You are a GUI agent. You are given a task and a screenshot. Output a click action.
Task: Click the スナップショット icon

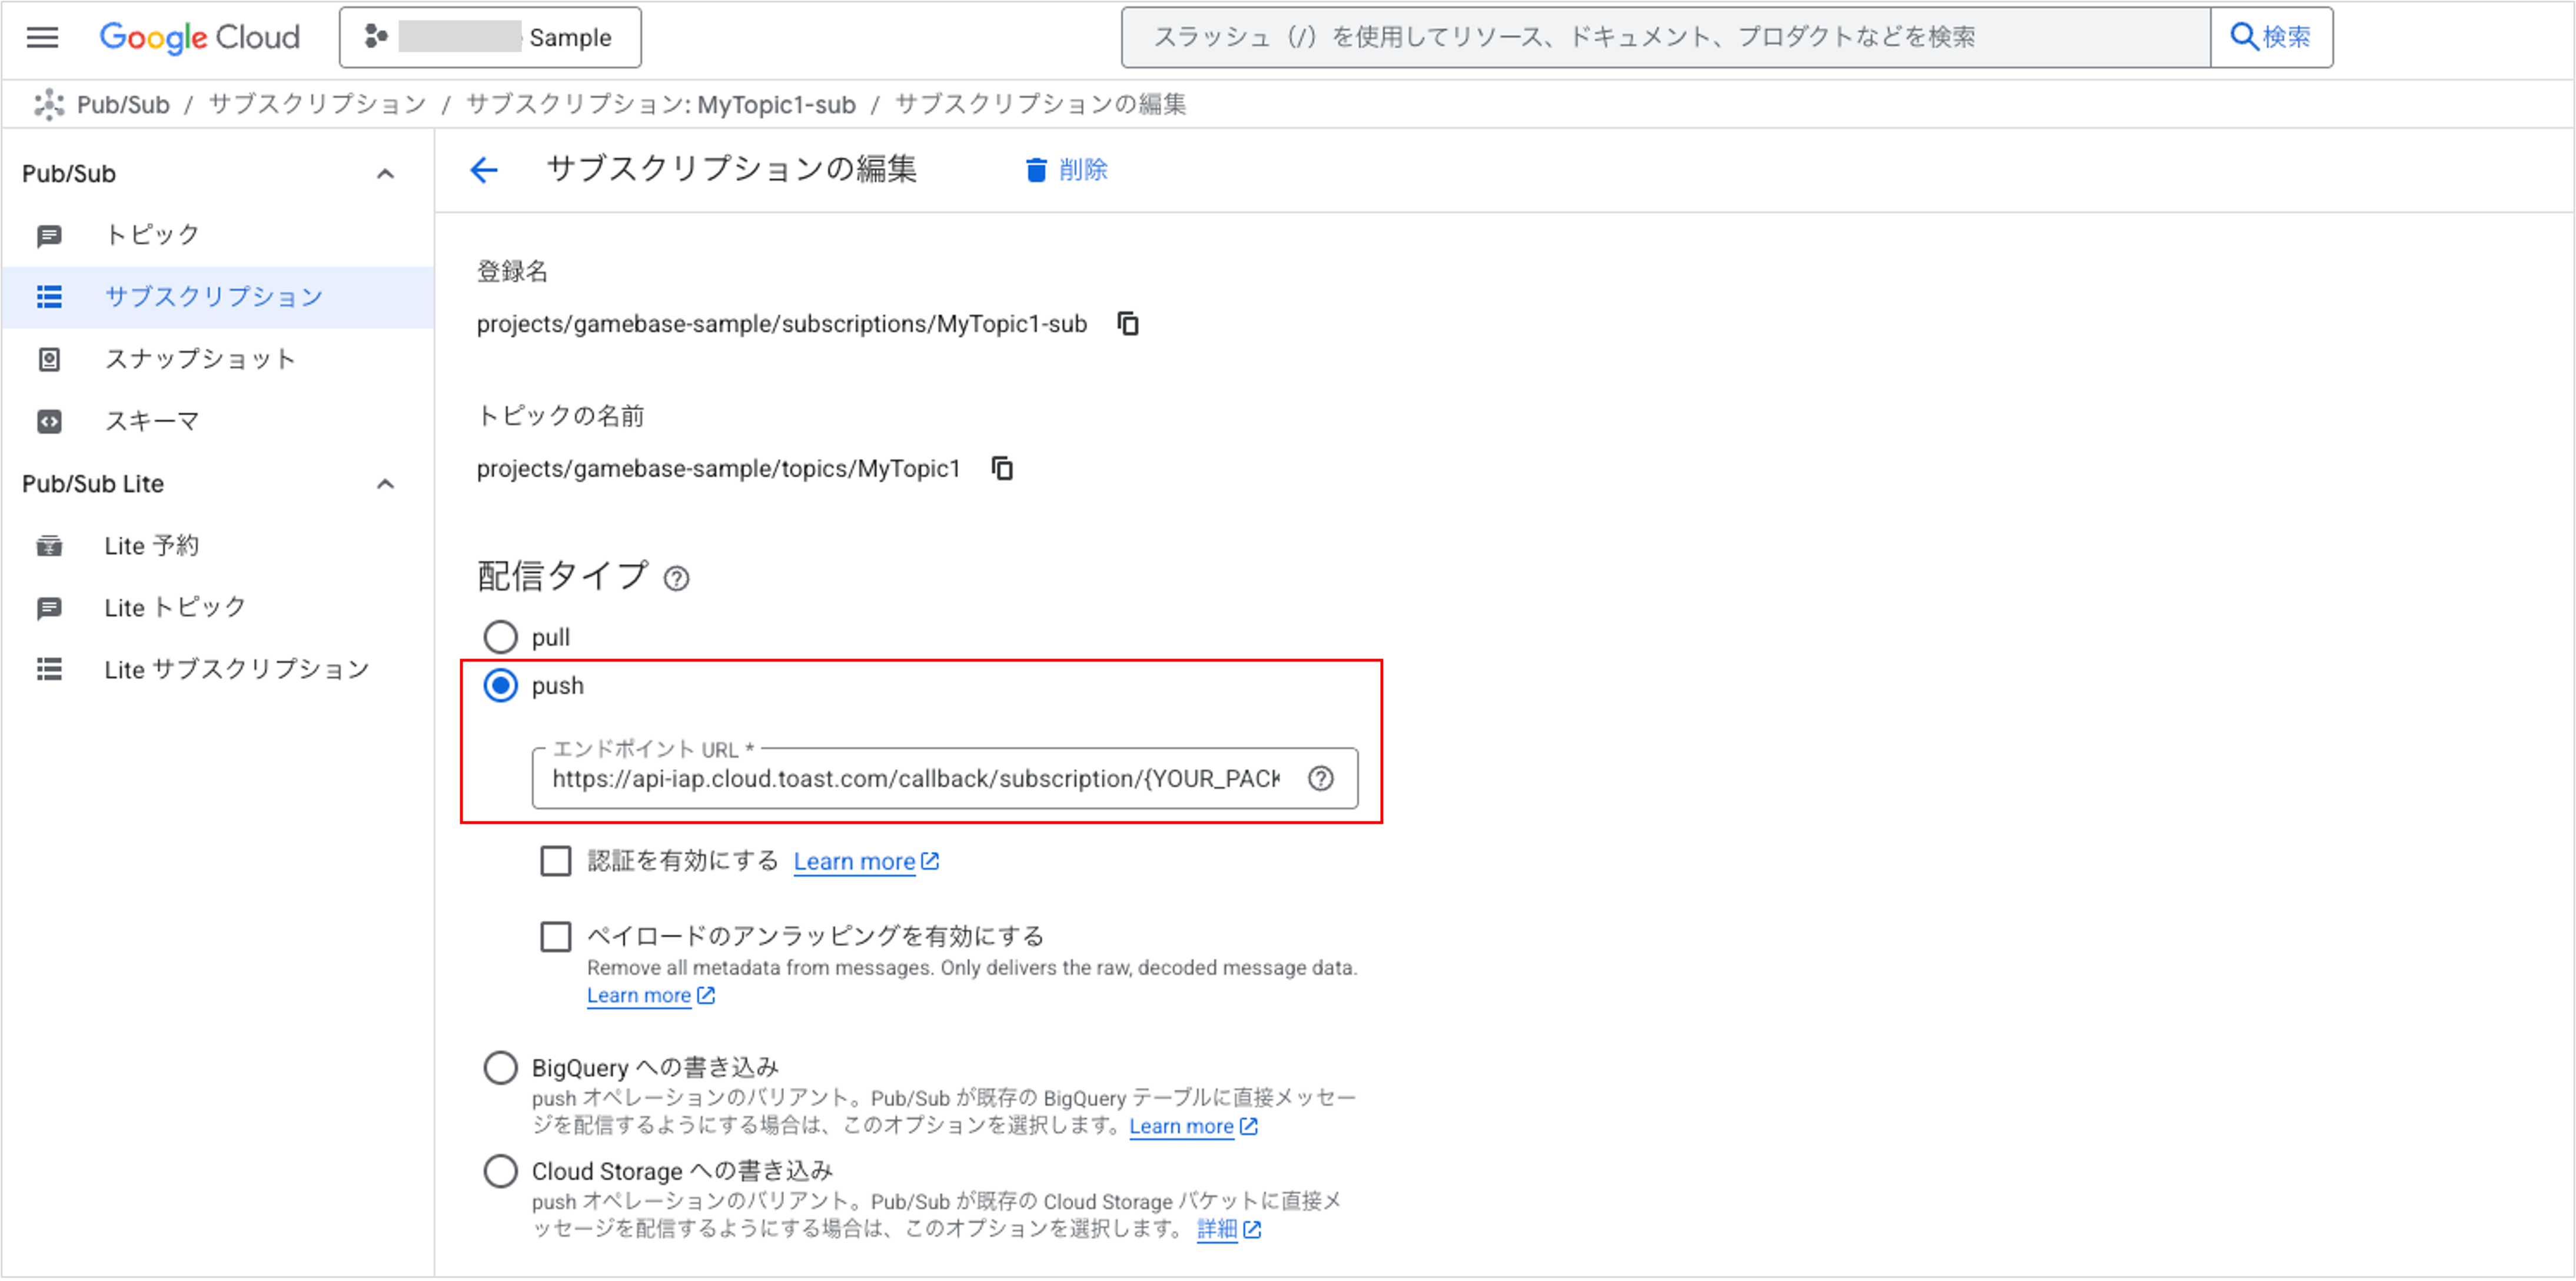[49, 360]
